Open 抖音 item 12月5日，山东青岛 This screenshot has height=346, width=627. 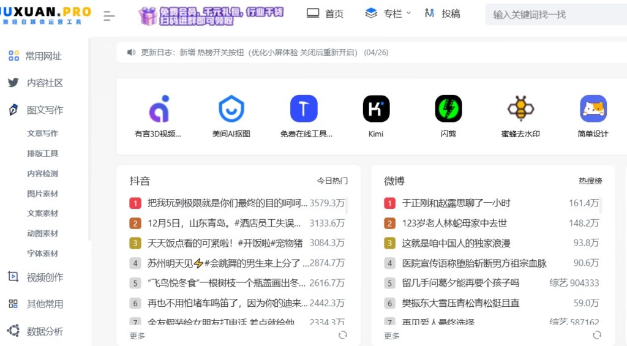224,223
